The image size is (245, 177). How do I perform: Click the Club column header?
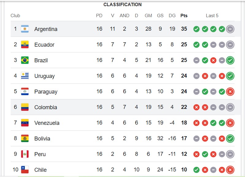click(15, 16)
